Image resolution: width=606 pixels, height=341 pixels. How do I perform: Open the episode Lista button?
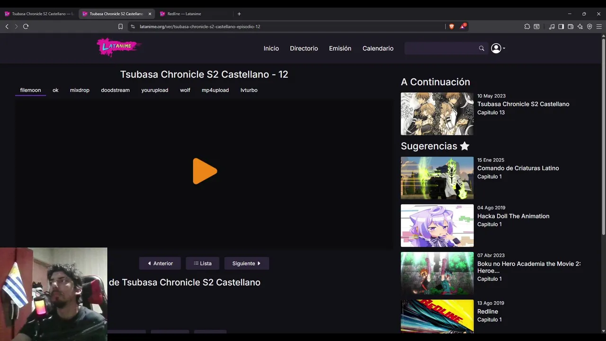click(x=203, y=263)
